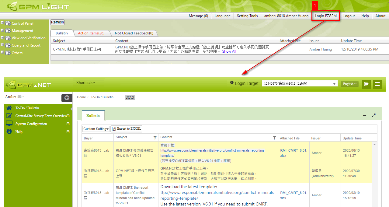
Task: Click the GPM Light logo
Action: coord(38,6)
